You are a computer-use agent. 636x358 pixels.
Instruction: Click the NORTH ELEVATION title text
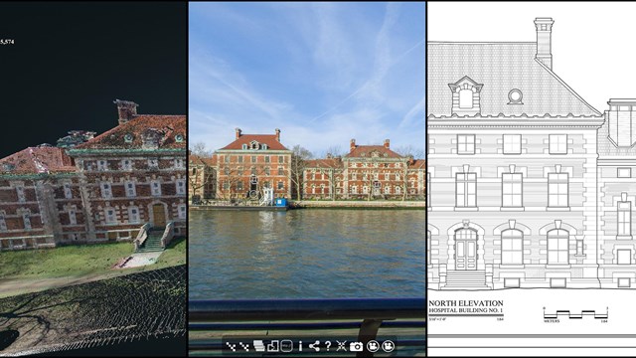click(x=466, y=303)
